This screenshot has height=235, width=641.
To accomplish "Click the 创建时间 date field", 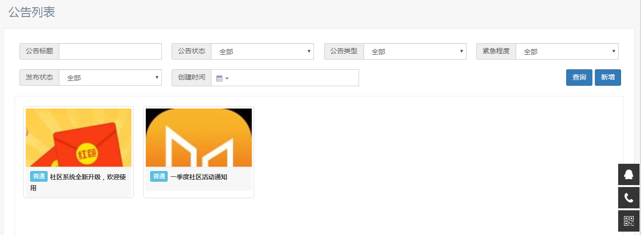I will pos(285,78).
